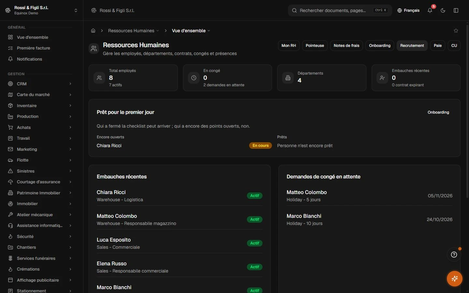Click the Flotte truck icon
Screen dimensions: 469x293
[10, 160]
